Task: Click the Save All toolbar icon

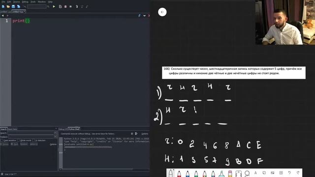Action: pyautogui.click(x=19, y=6)
